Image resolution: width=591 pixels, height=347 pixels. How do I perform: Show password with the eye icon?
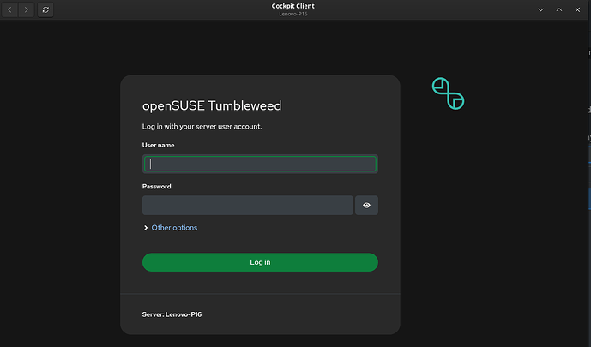pyautogui.click(x=366, y=205)
